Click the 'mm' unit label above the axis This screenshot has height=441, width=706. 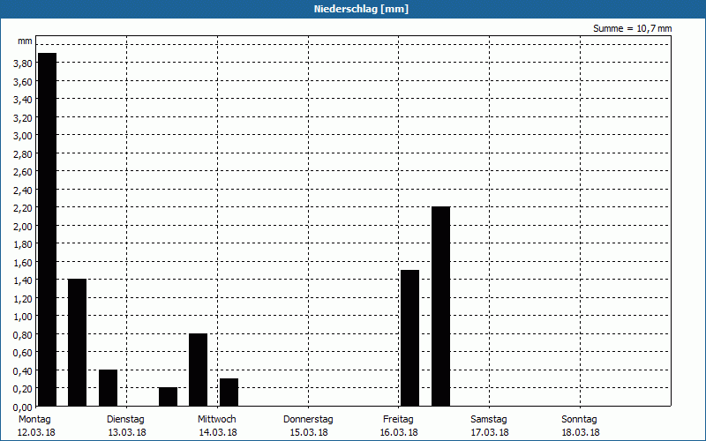(26, 41)
